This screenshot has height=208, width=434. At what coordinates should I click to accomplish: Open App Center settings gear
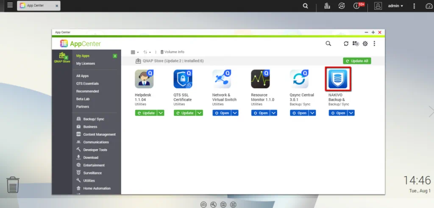[365, 44]
